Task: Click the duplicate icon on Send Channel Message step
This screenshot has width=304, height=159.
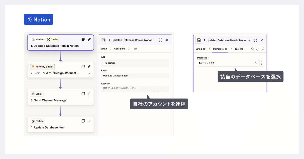Action: tap(83, 94)
